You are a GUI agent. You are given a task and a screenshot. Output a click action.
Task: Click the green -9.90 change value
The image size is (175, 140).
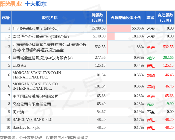(170, 104)
